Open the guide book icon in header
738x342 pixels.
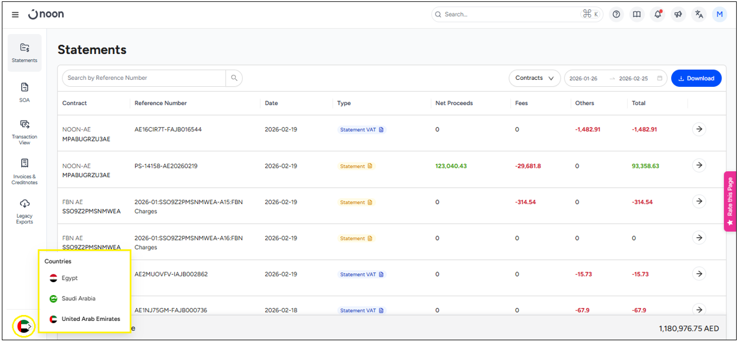click(637, 15)
